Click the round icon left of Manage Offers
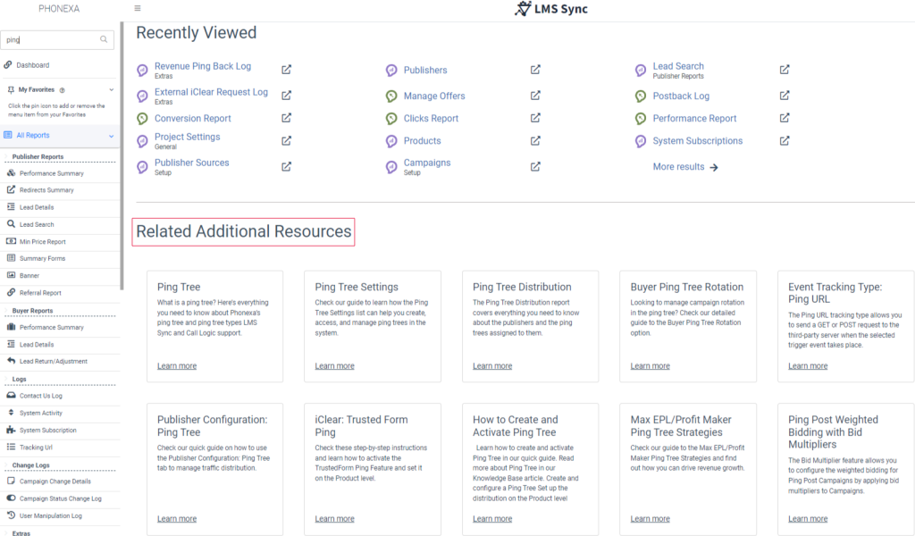Screen dimensions: 915x536 click(x=391, y=96)
